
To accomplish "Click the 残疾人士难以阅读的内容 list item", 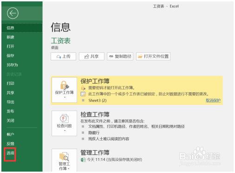I will [109, 139].
